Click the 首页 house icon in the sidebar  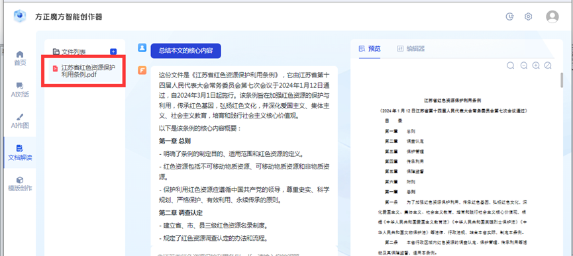point(20,54)
